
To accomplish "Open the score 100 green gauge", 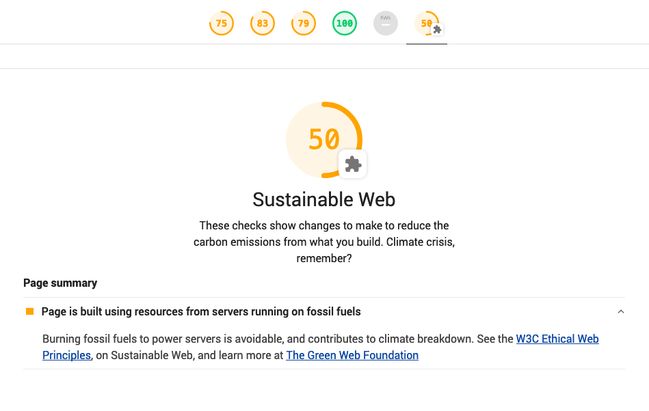I will tap(345, 23).
